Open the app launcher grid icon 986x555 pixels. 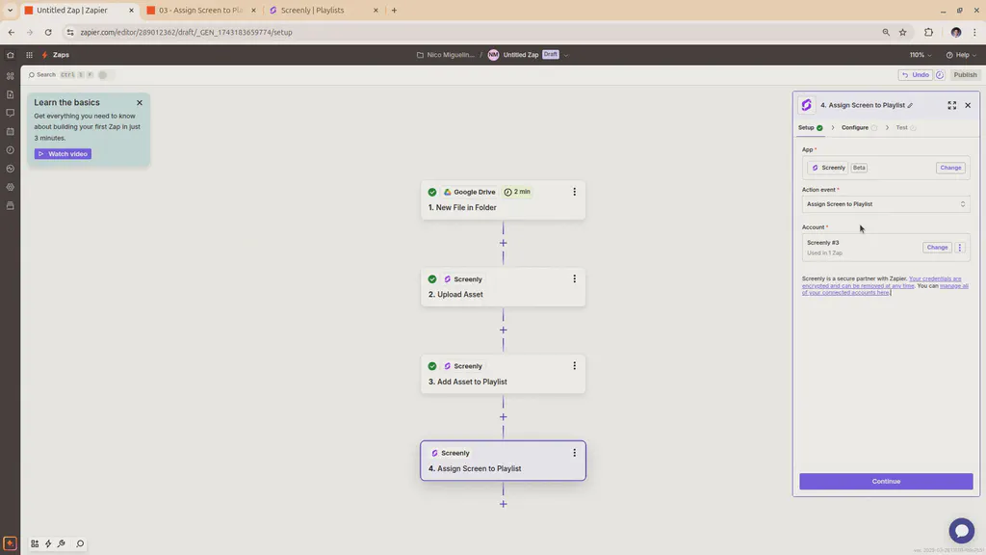[x=29, y=55]
